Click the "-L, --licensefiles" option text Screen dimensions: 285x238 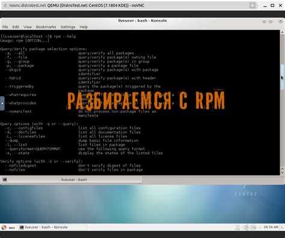tap(25, 136)
